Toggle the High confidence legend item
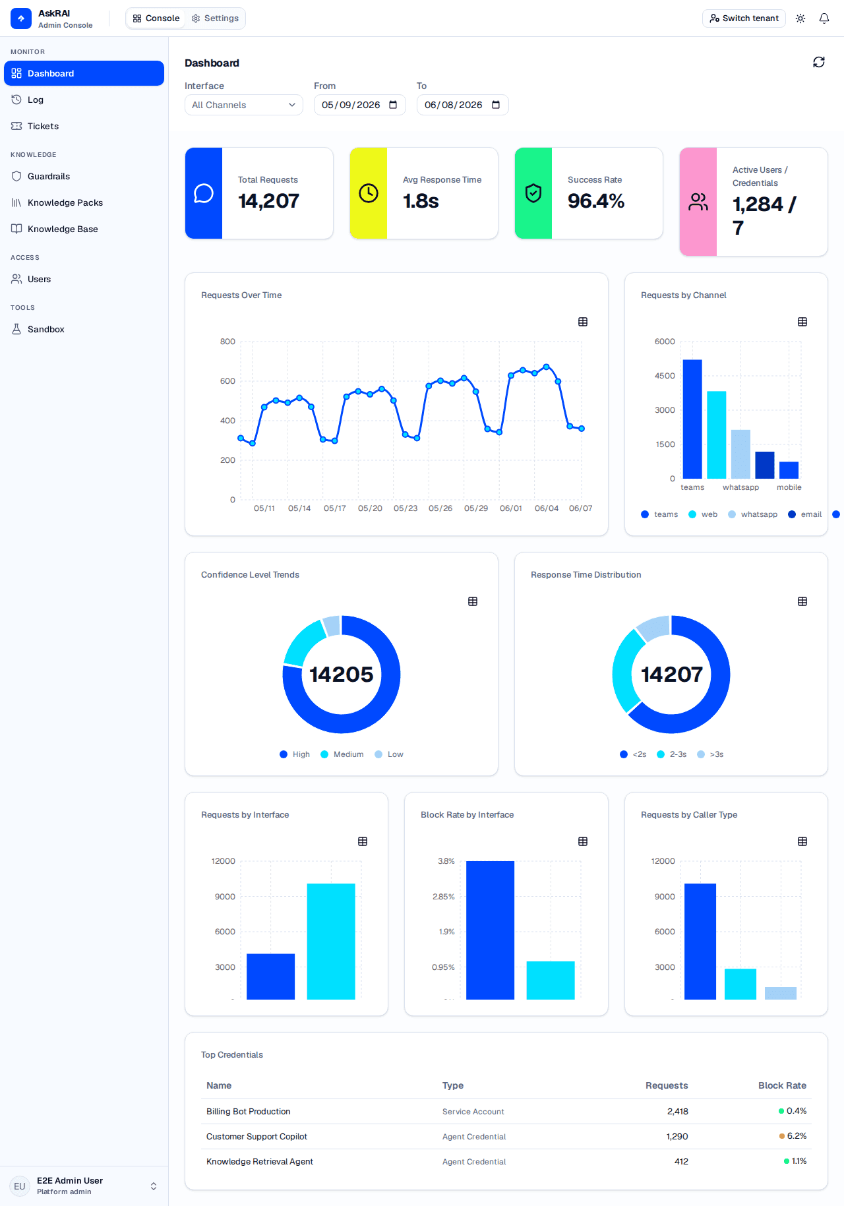This screenshot has height=1206, width=844. coord(295,754)
